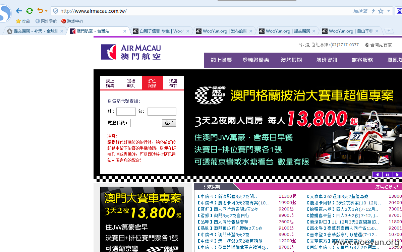The height and width of the screenshot is (252, 402).
Task: Open 豪華版享四人同行省150 link
Action: [342, 228]
